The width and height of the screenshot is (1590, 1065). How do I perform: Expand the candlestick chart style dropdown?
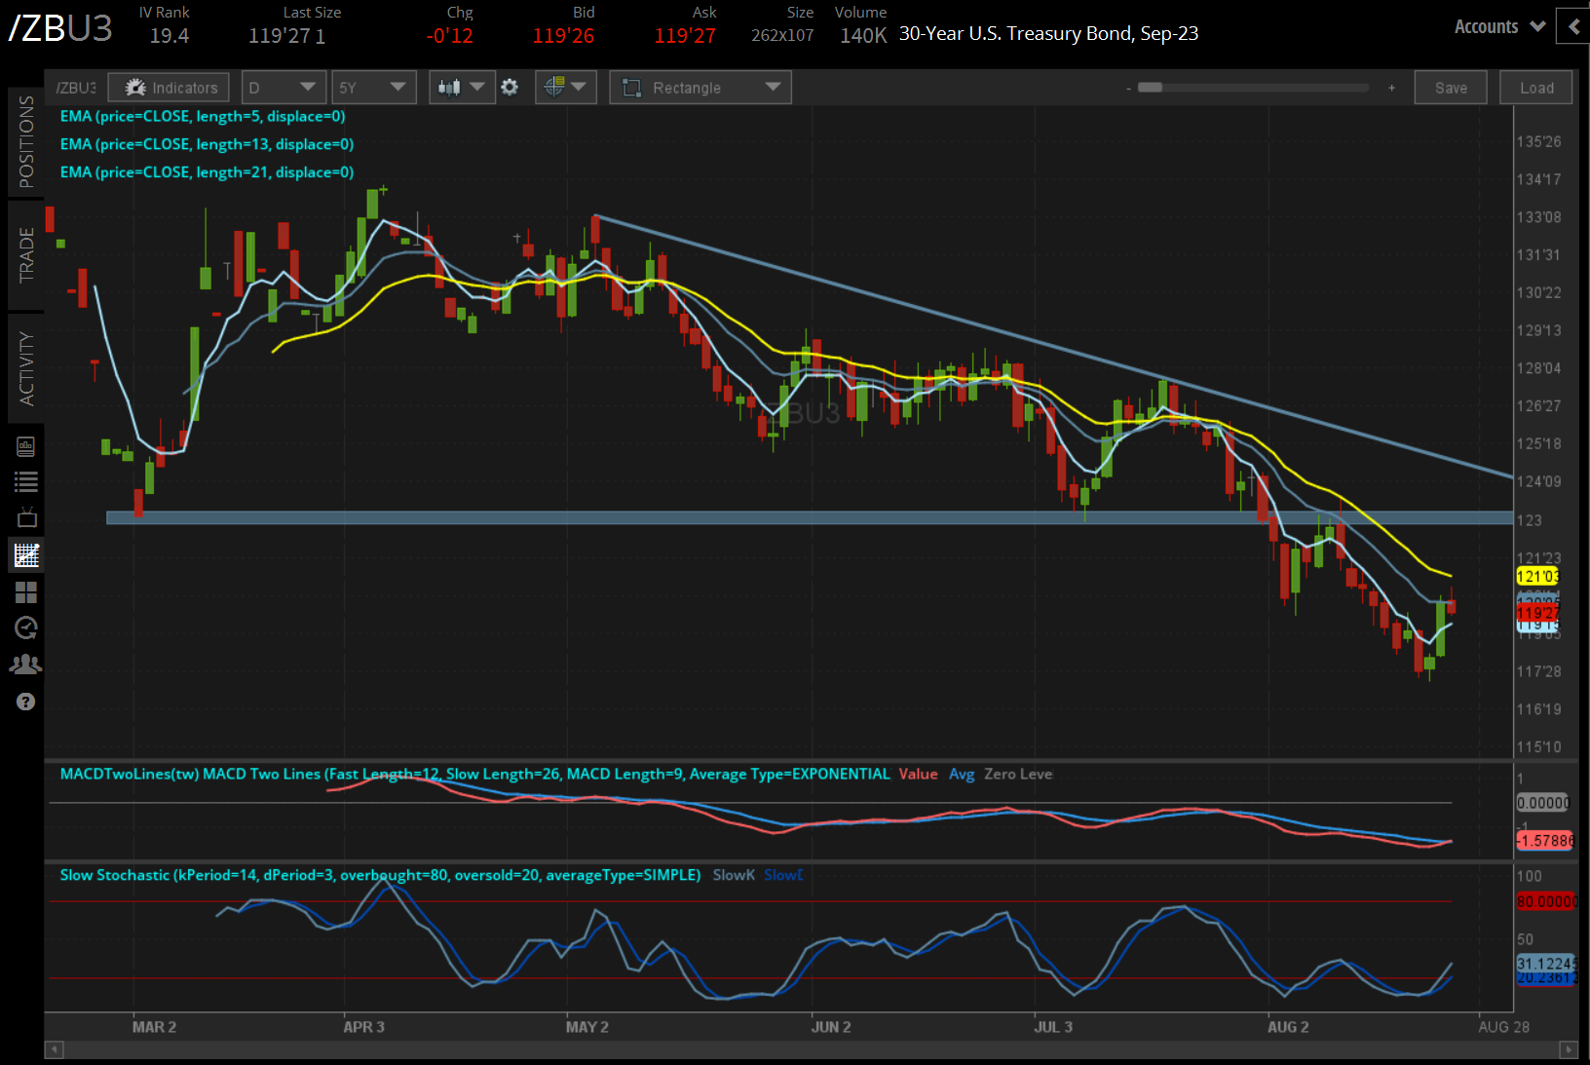point(461,88)
